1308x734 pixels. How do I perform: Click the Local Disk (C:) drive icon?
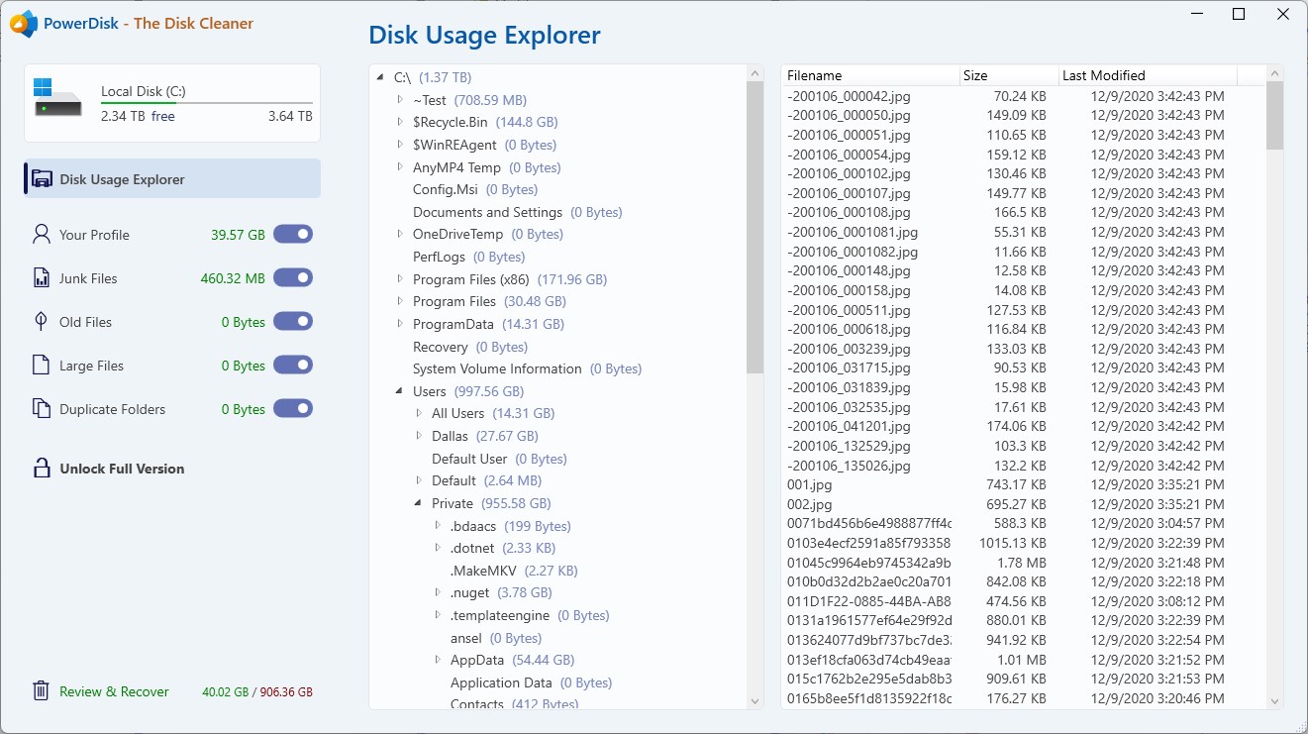coord(58,97)
